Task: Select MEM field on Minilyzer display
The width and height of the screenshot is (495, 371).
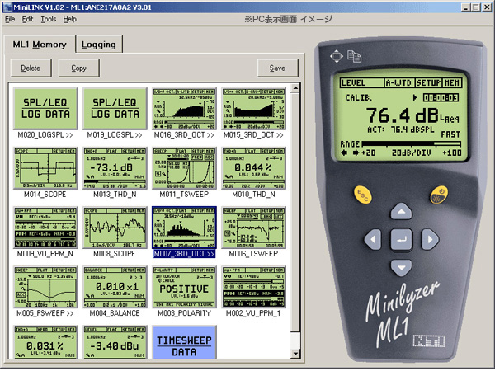Action: point(452,83)
